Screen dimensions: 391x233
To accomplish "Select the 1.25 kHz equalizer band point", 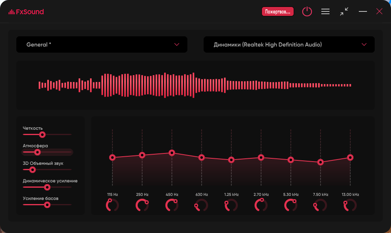I will [x=231, y=160].
